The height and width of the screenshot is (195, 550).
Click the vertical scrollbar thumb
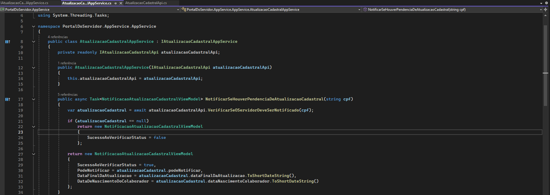[x=545, y=65]
